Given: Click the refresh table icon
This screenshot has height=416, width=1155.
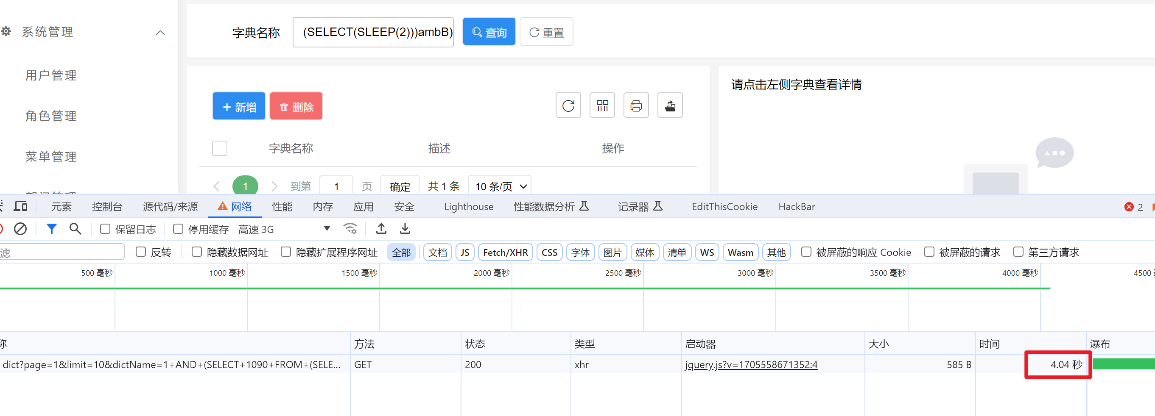Looking at the screenshot, I should (568, 105).
